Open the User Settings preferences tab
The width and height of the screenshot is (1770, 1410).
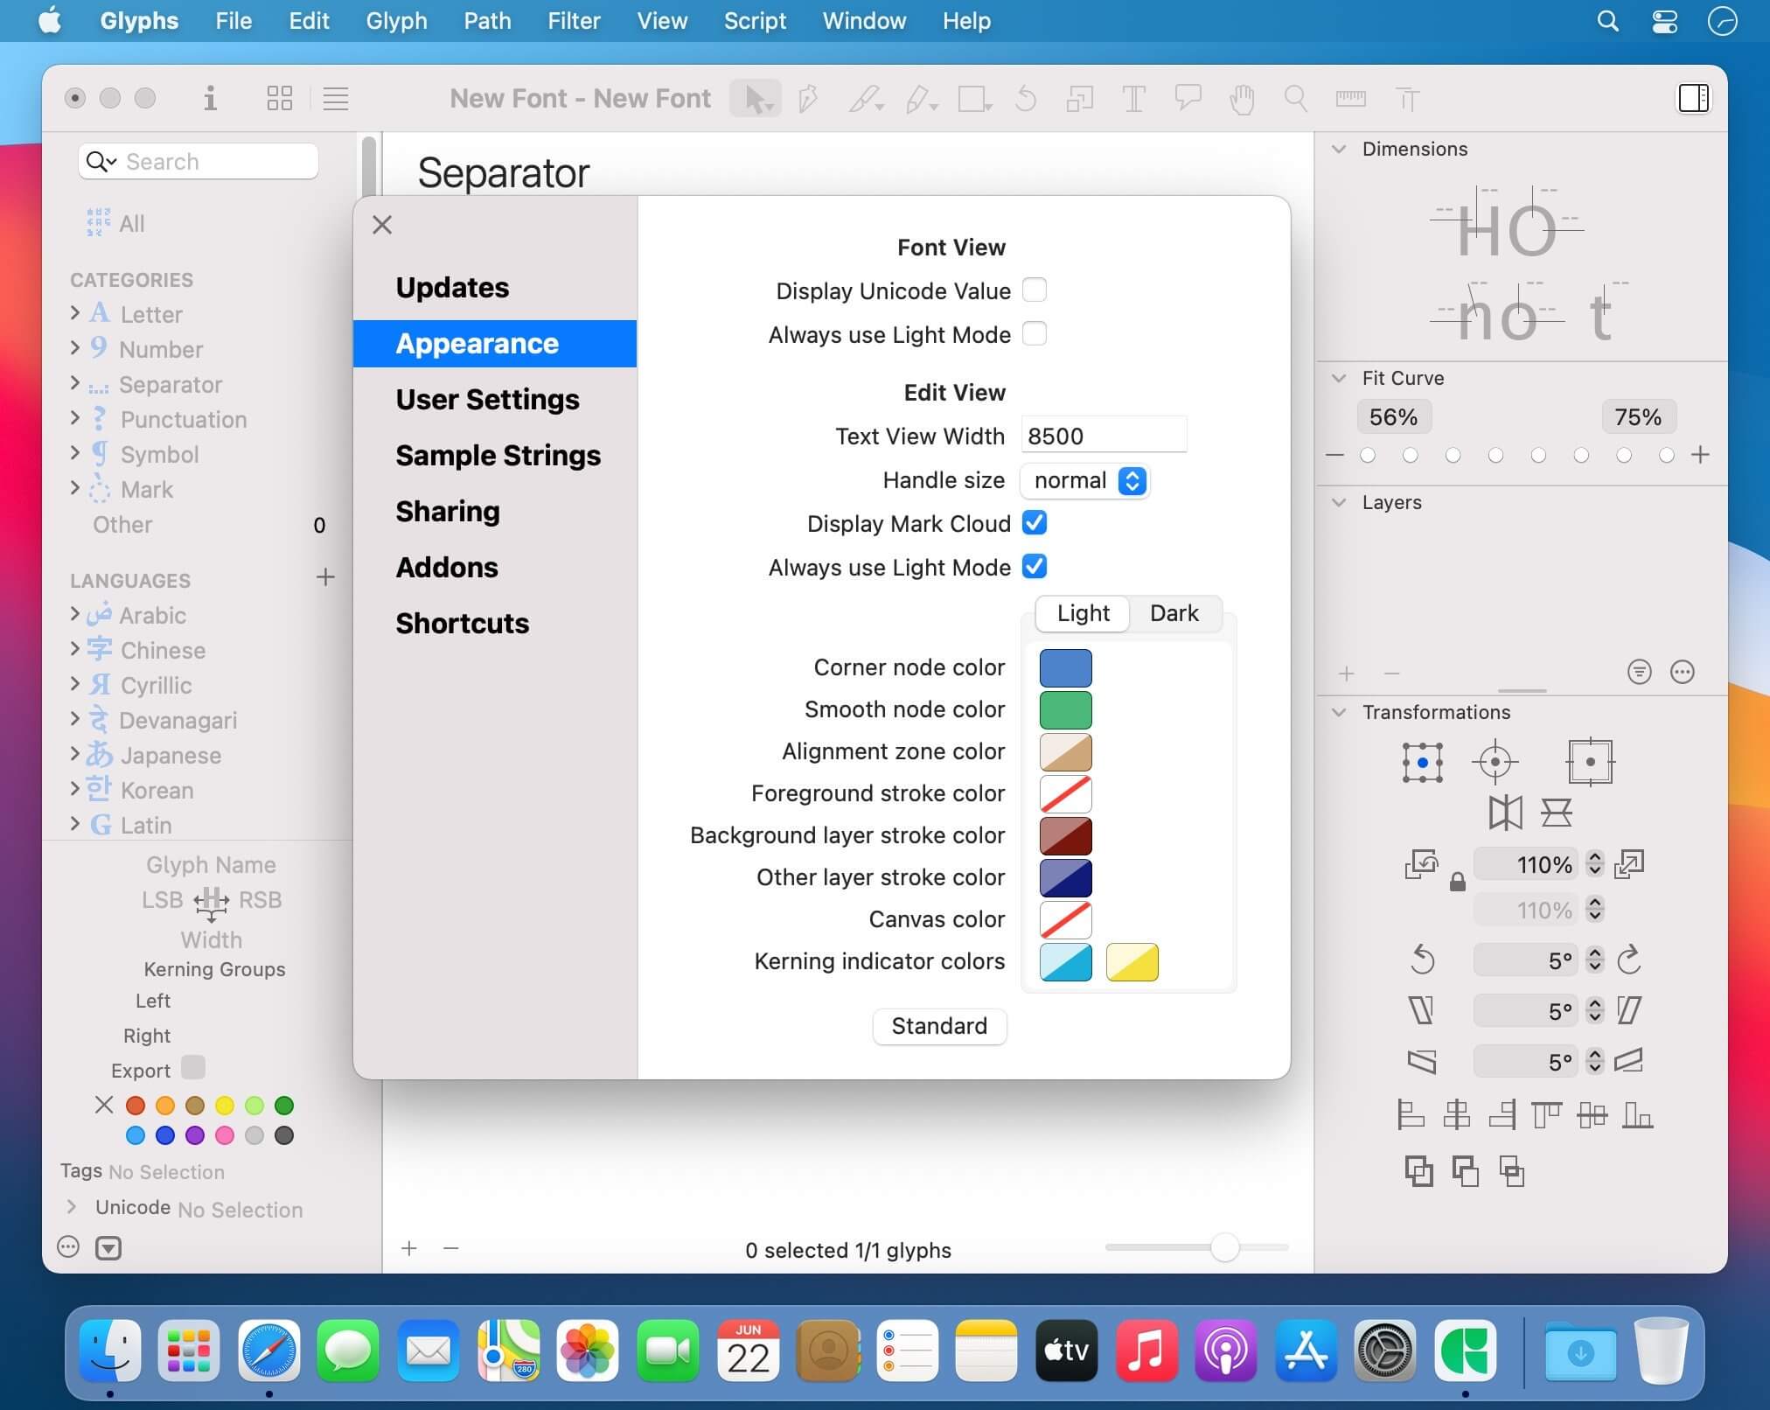(x=495, y=400)
